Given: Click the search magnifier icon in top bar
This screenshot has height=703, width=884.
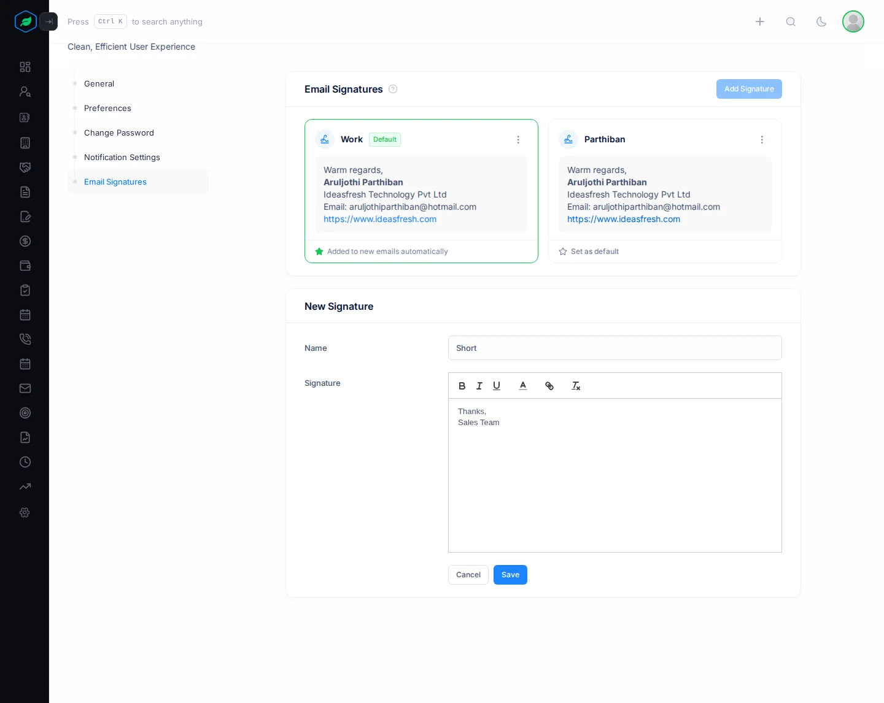Looking at the screenshot, I should (x=791, y=21).
